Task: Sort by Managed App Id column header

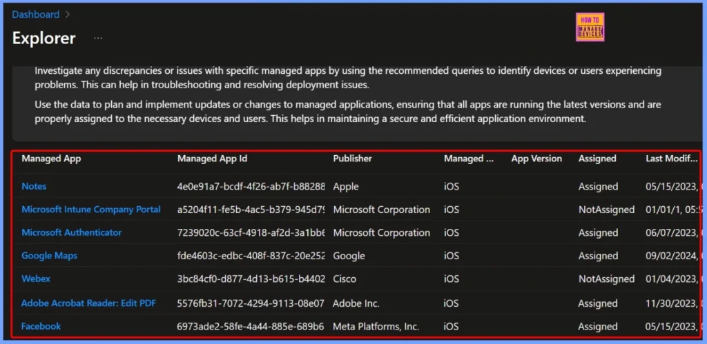Action: coord(213,159)
